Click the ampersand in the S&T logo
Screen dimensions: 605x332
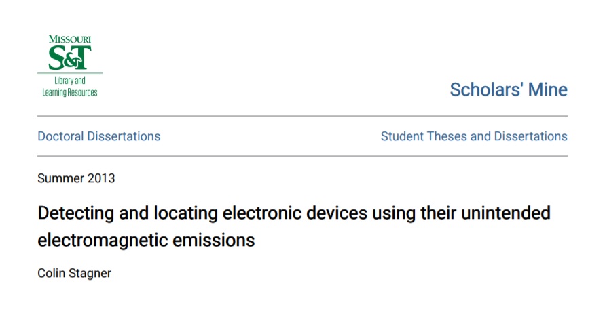[73, 60]
